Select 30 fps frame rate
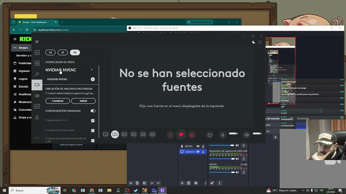Viewport: 346px width, 194px height. coord(75,52)
